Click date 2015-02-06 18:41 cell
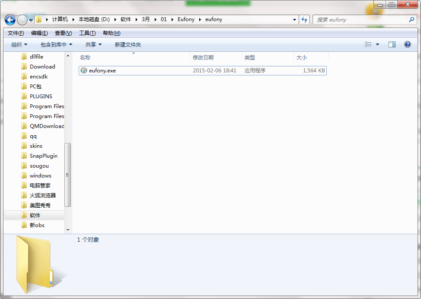Screen dimensions: 421x299 214,71
